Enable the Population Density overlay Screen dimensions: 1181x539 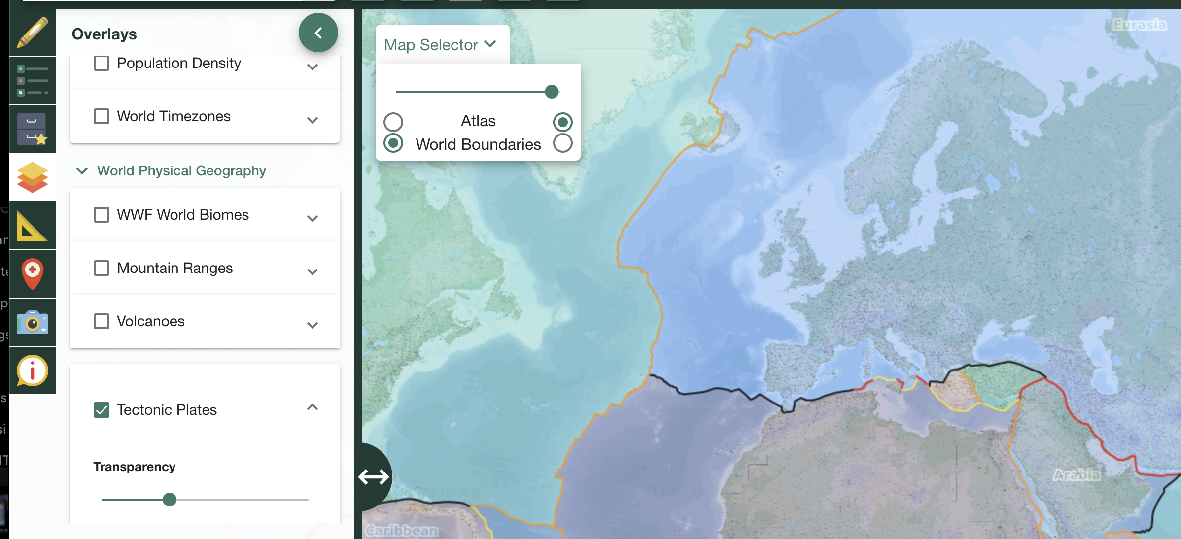click(102, 63)
